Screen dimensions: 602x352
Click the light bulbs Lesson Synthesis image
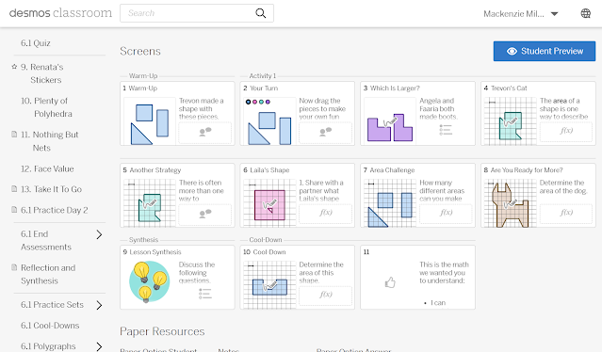150,281
